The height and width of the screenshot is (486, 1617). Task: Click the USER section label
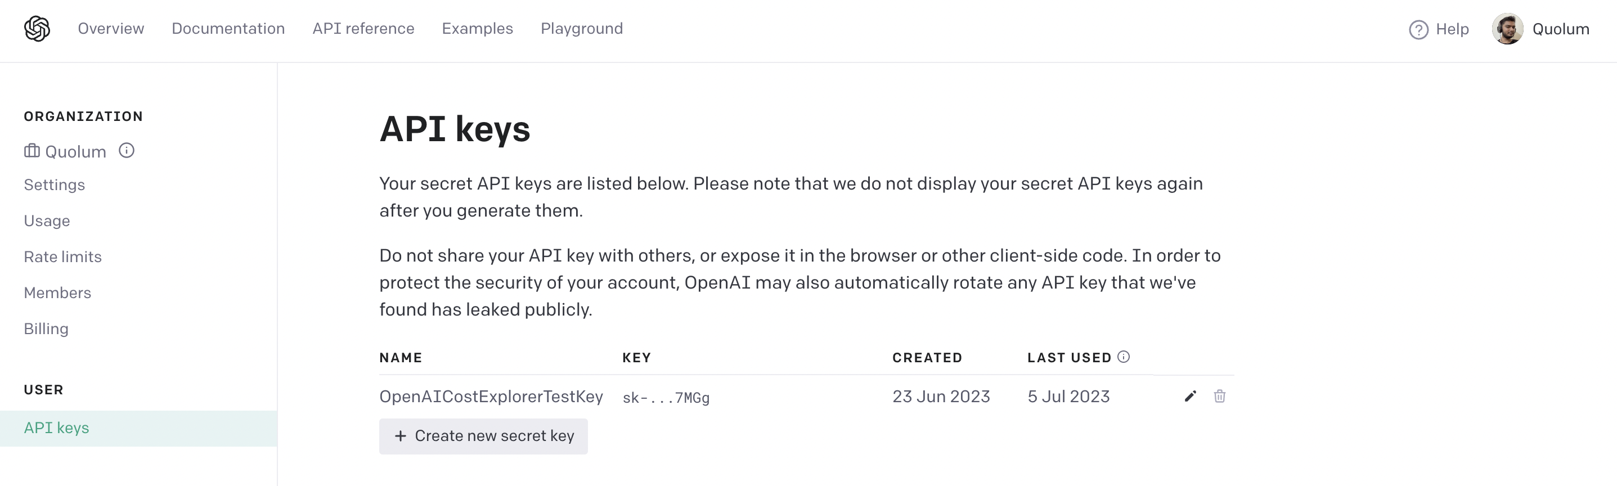[43, 389]
